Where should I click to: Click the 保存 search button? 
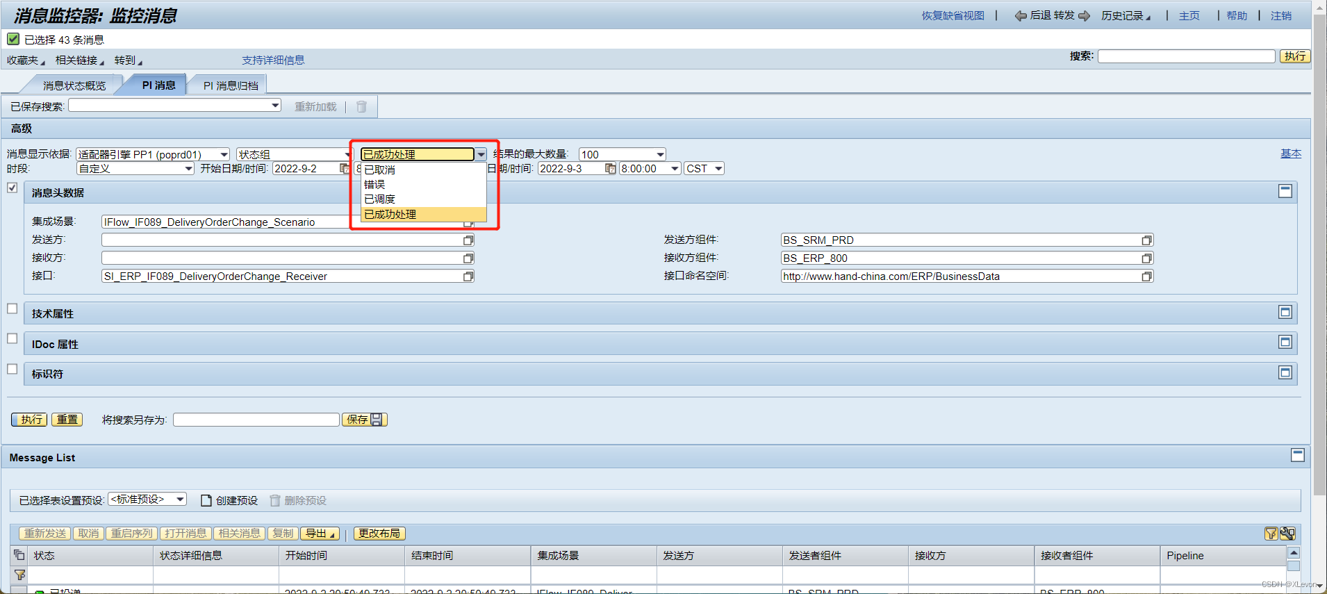click(364, 420)
